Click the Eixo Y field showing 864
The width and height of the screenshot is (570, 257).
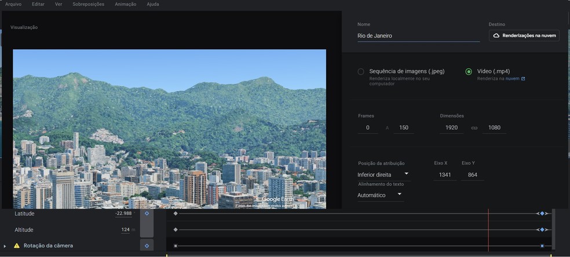473,175
